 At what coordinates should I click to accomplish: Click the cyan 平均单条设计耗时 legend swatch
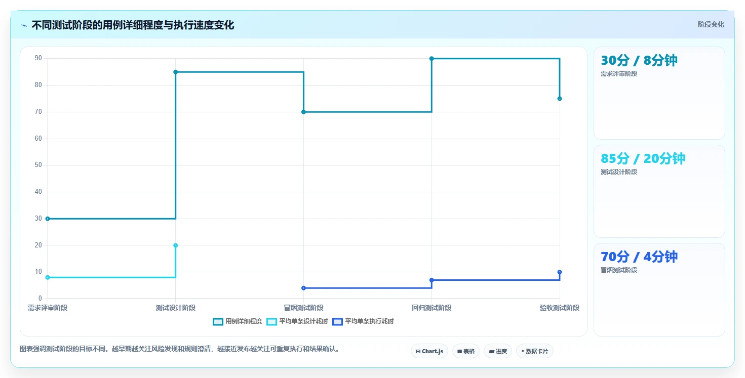271,321
